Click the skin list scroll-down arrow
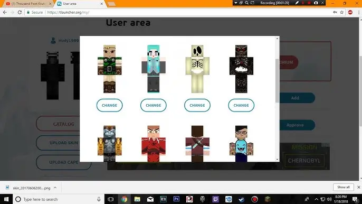The image size is (362, 204). [277, 160]
